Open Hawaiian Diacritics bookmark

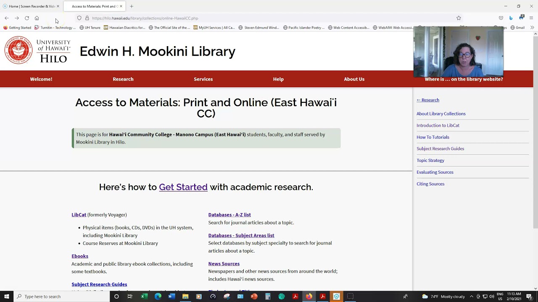point(124,28)
